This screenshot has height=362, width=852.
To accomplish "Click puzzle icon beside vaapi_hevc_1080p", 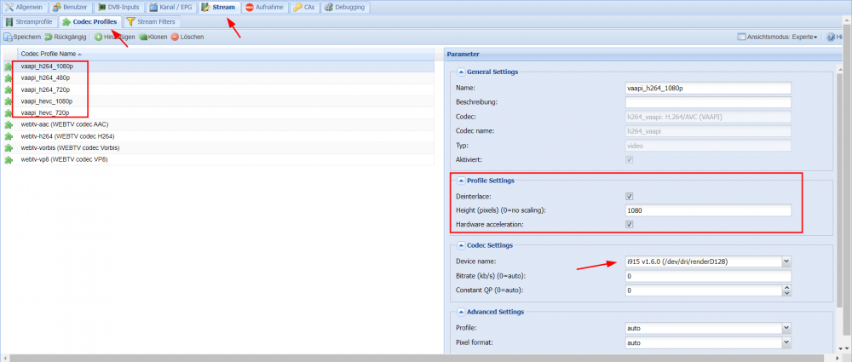I will [x=9, y=101].
